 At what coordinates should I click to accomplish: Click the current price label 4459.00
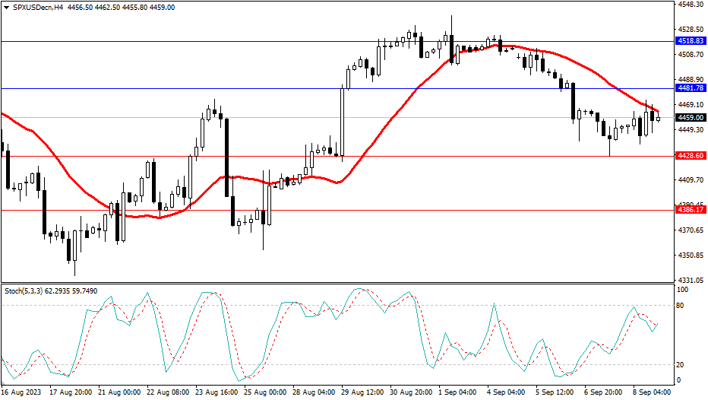point(691,118)
